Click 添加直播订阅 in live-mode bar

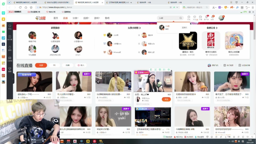[34, 12]
